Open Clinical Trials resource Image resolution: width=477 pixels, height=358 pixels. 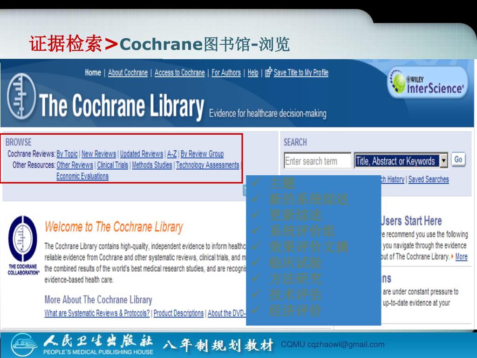[x=113, y=165]
